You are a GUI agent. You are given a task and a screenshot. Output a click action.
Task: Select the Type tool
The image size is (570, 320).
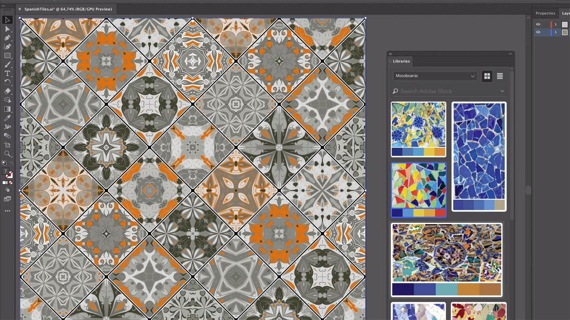[7, 74]
